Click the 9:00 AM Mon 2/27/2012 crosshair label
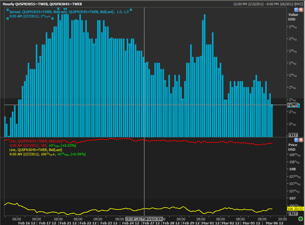305x225 pixels. point(144,219)
